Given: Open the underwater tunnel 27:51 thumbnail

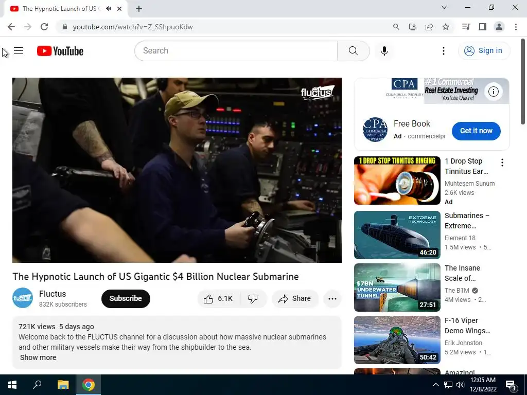Looking at the screenshot, I should coord(397,288).
